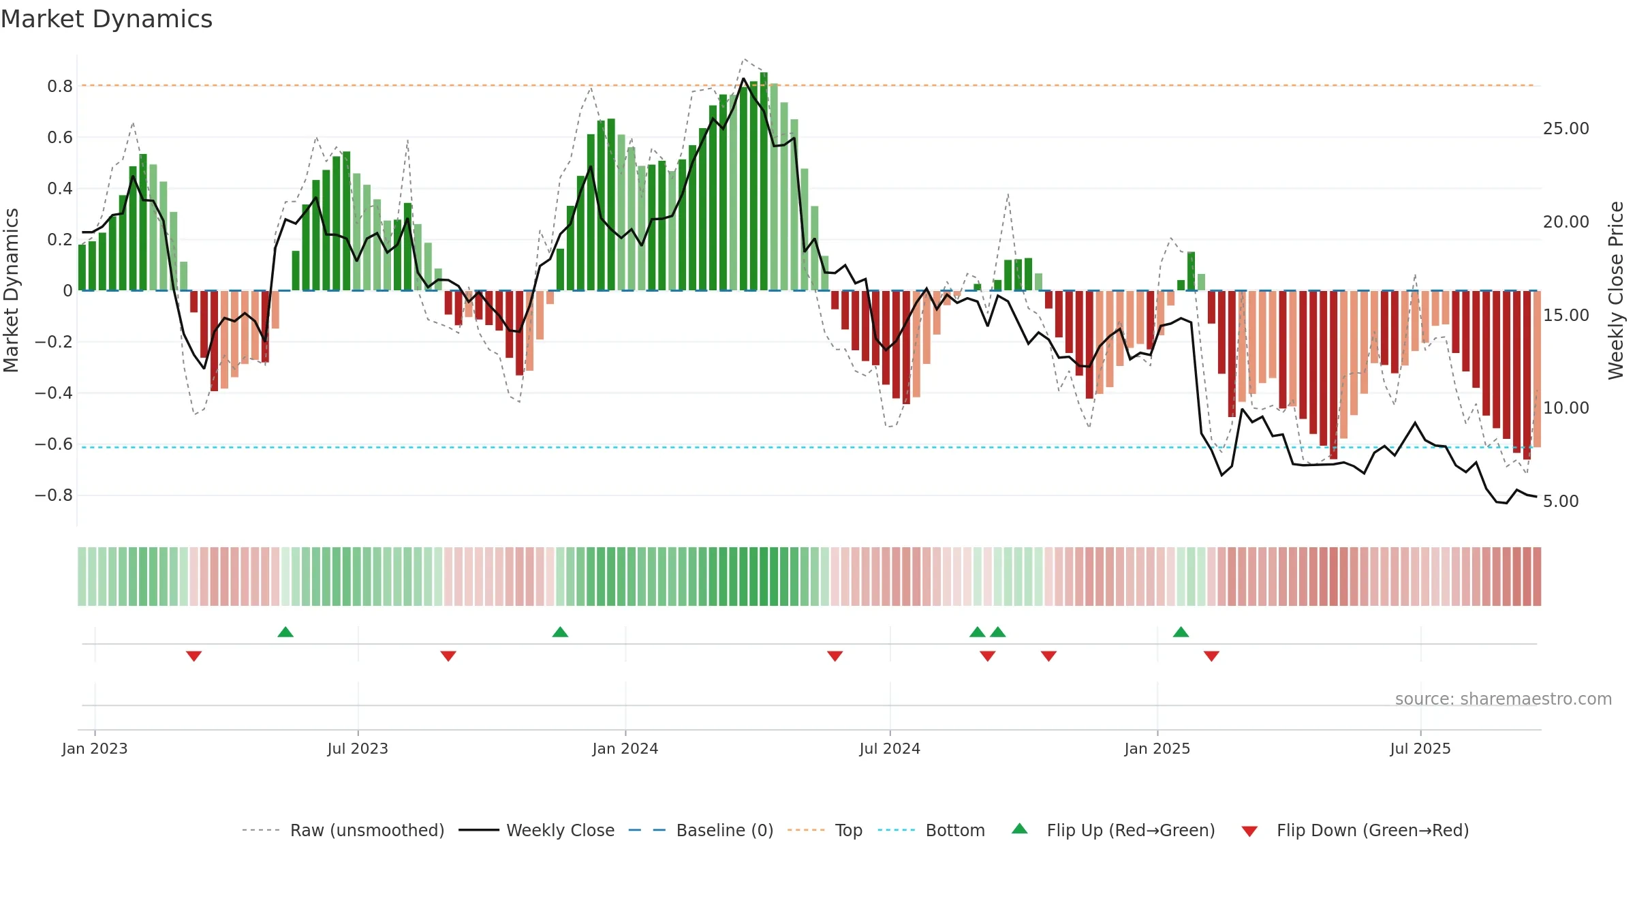Click the source: sharemaestro.com credit

click(1504, 699)
